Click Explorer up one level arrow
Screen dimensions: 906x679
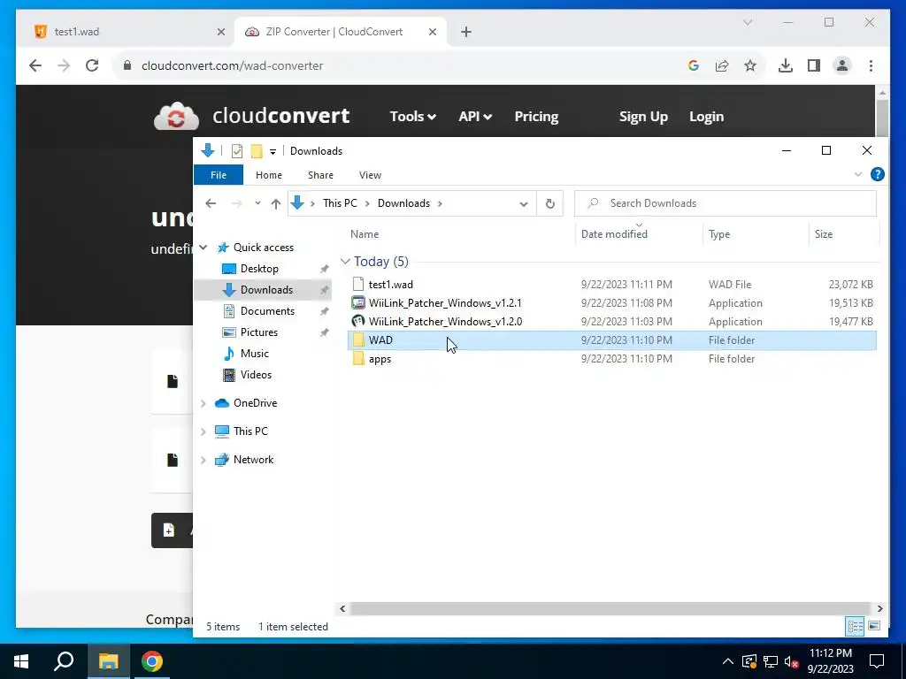tap(276, 203)
